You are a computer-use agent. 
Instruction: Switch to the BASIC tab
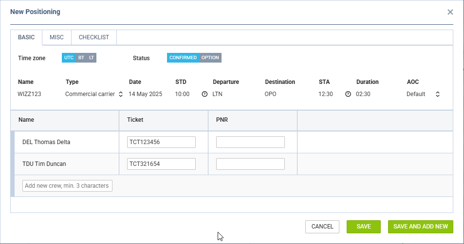tap(26, 37)
